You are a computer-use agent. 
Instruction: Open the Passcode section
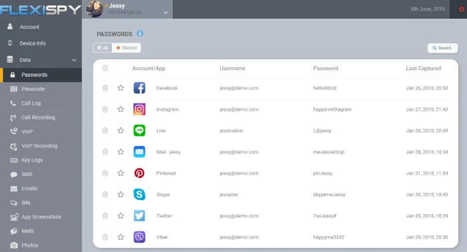point(41,89)
